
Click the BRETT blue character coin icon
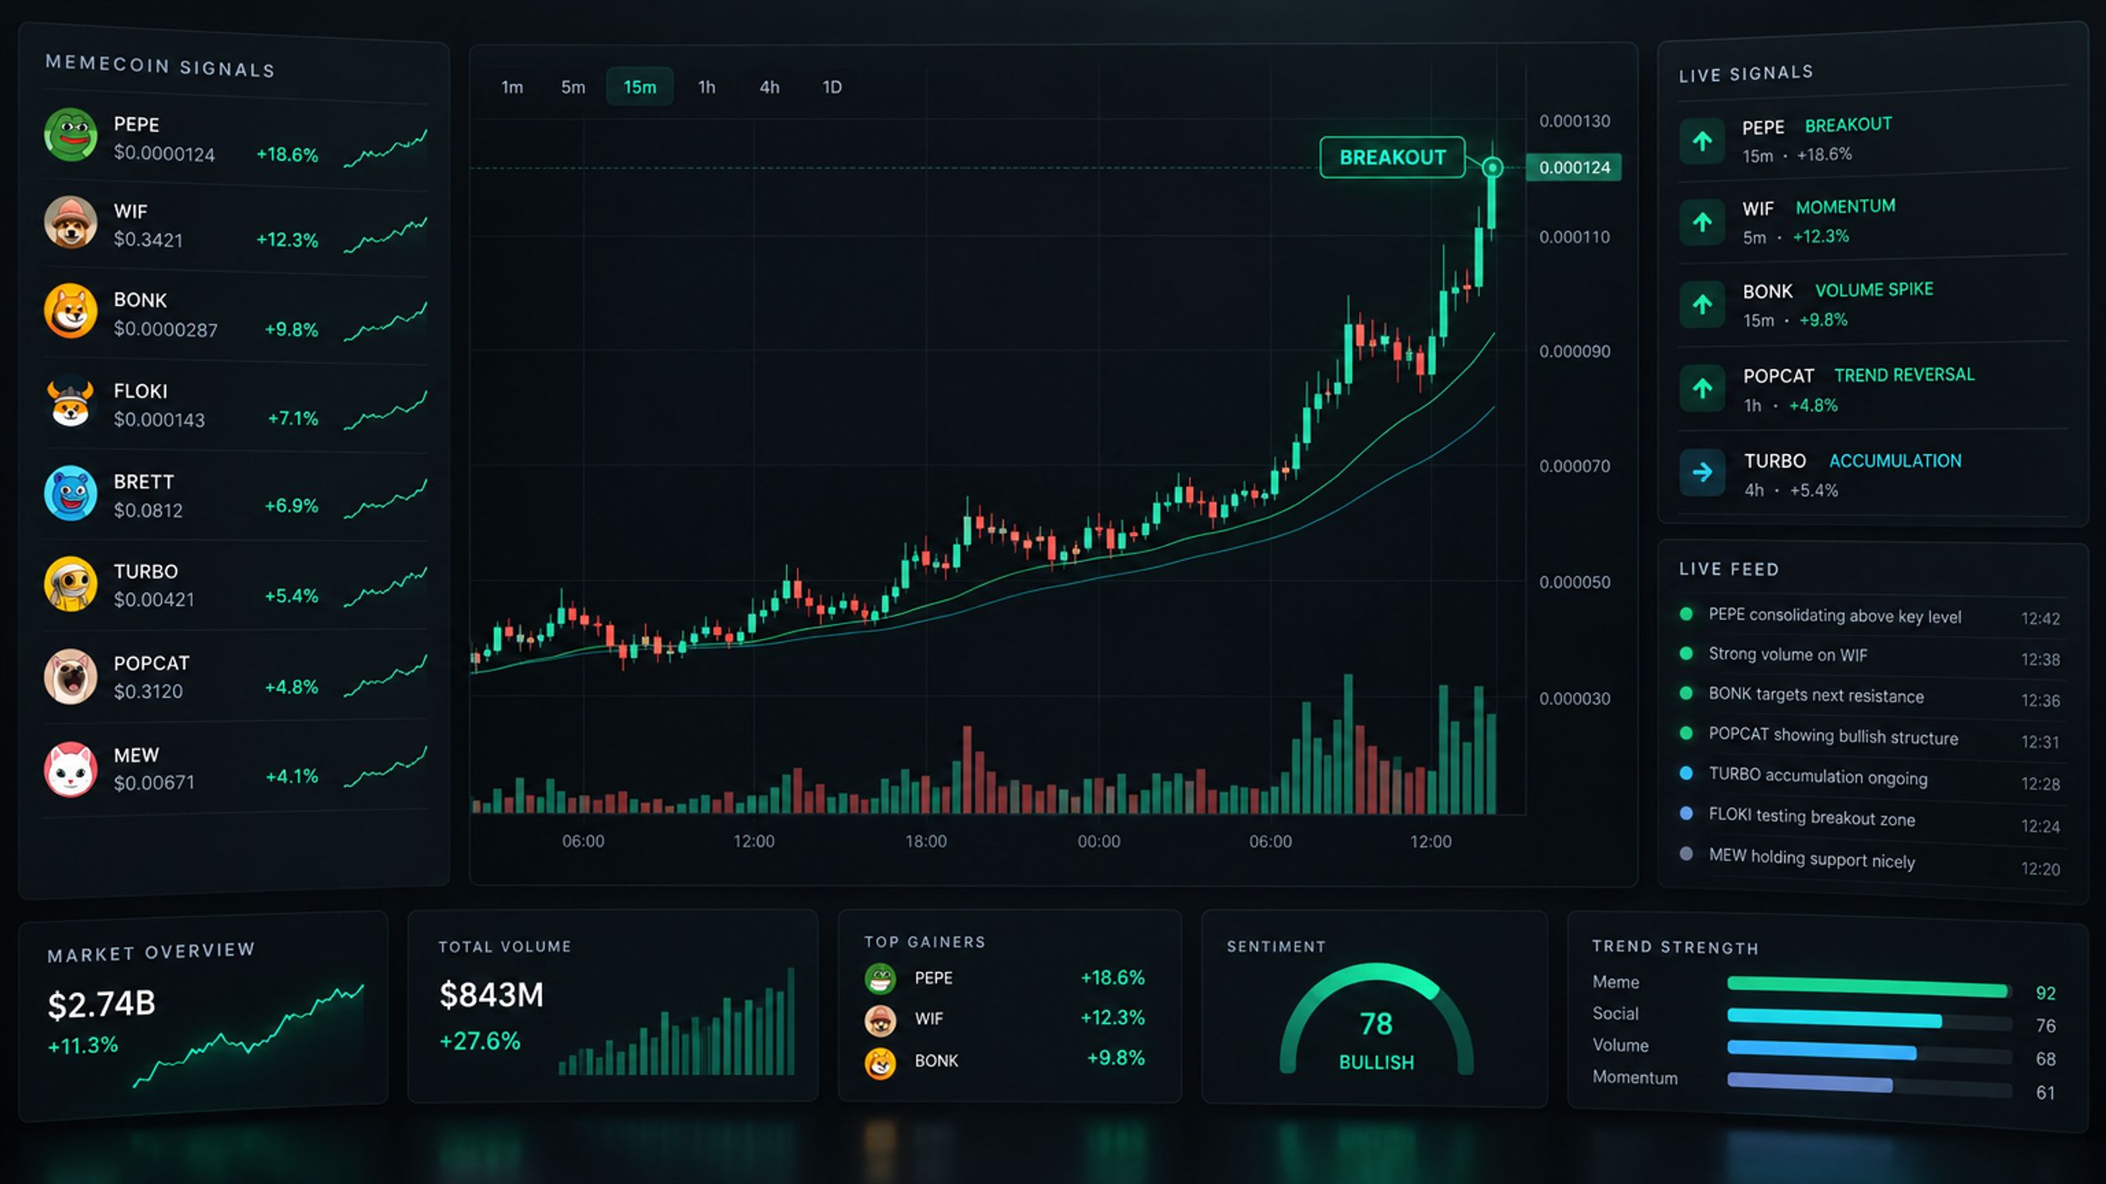(71, 493)
